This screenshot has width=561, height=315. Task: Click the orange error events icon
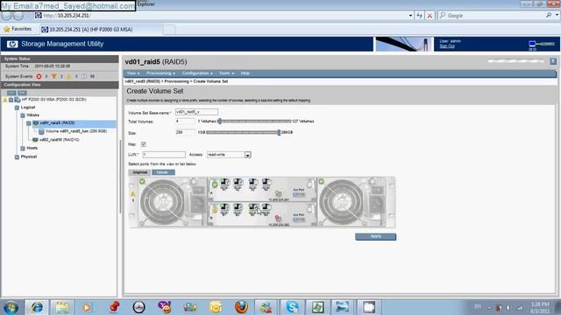point(54,76)
